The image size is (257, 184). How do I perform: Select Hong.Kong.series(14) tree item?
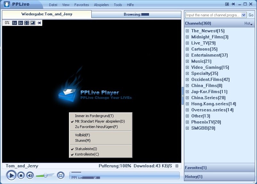tap(213, 104)
